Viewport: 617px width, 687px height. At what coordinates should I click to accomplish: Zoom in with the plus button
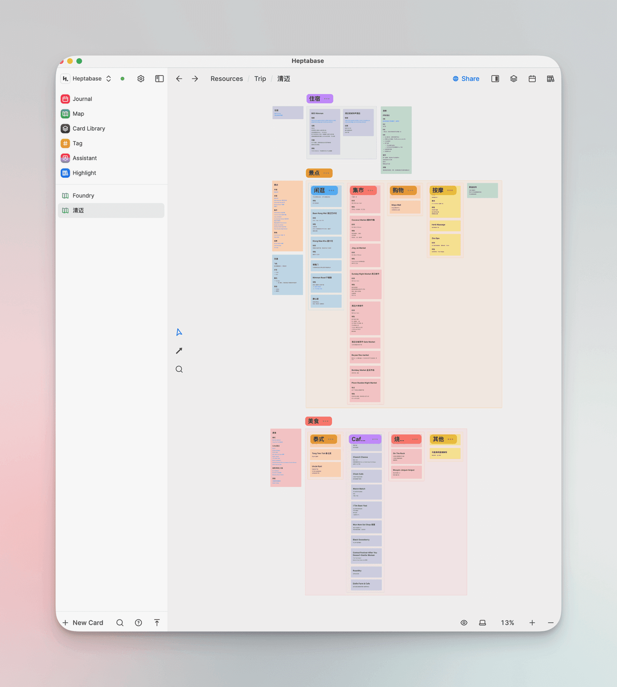click(x=532, y=623)
